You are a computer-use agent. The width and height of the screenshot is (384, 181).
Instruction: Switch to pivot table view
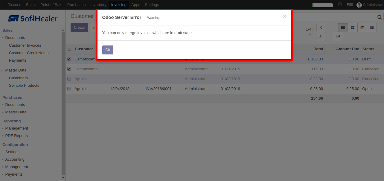372,28
